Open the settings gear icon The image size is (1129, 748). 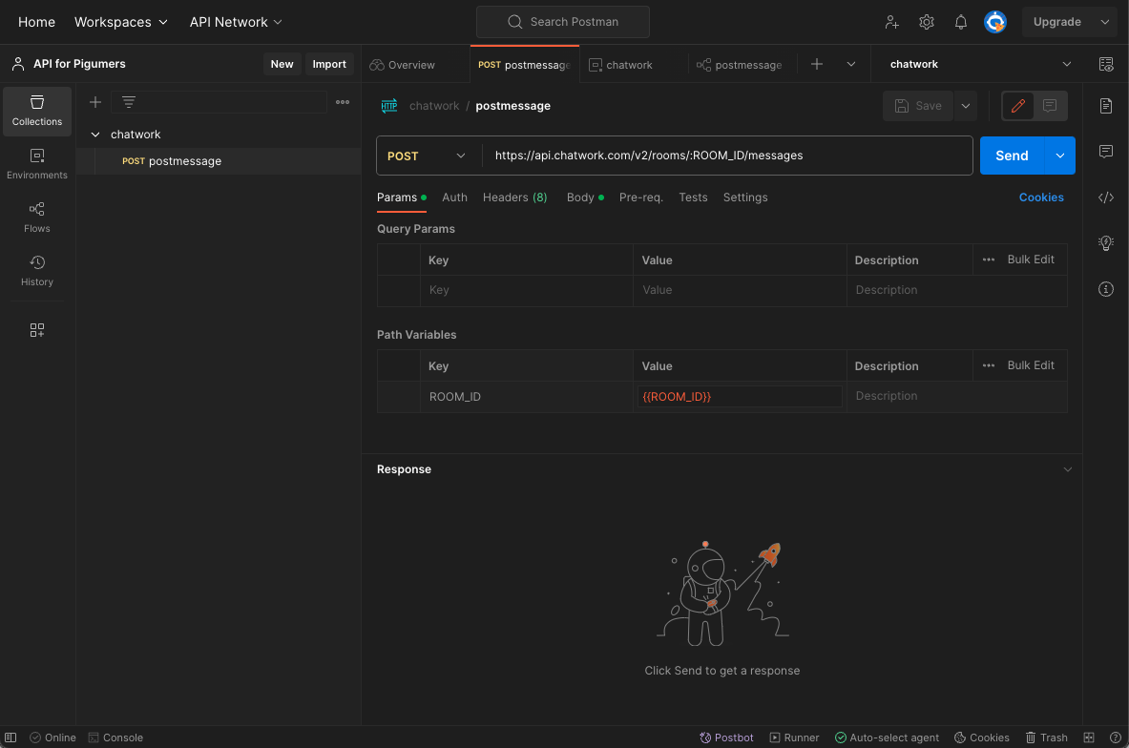pyautogui.click(x=926, y=22)
